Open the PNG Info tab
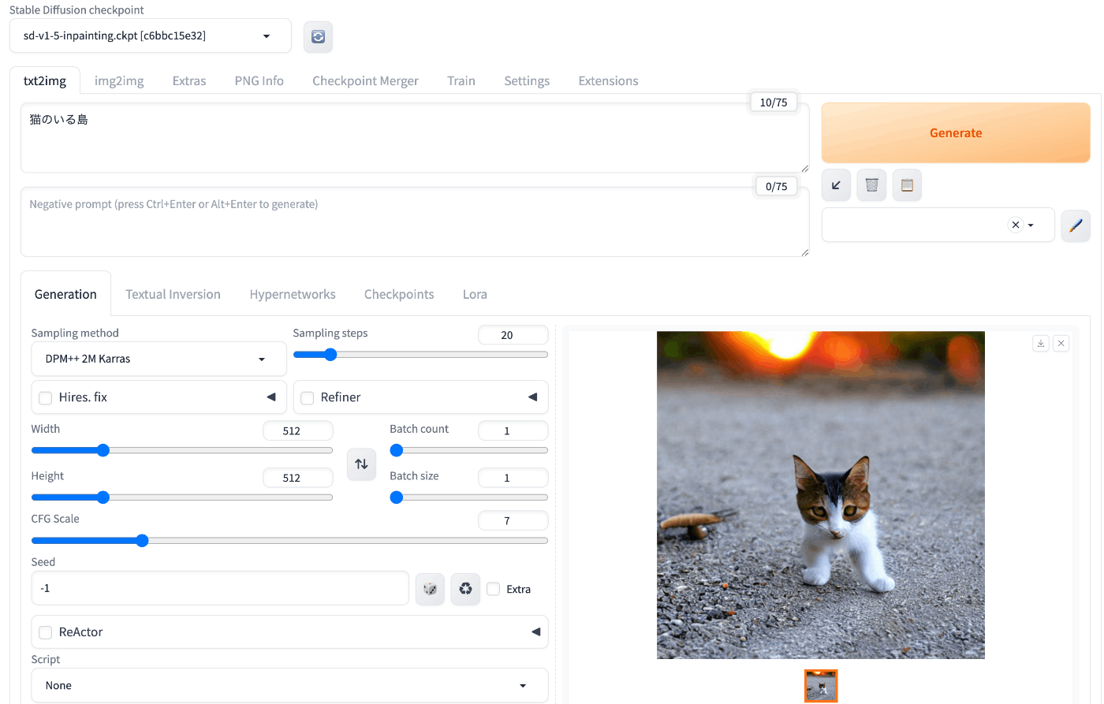The width and height of the screenshot is (1104, 704). (259, 80)
